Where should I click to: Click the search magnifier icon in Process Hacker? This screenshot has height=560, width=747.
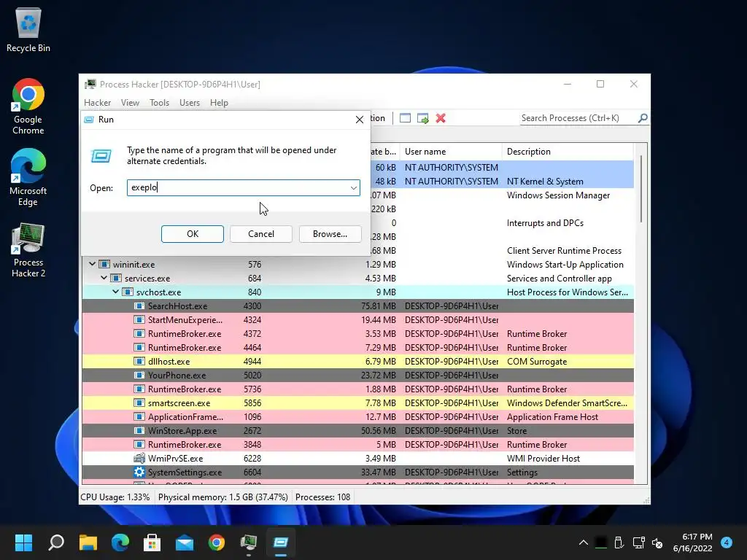pos(642,118)
